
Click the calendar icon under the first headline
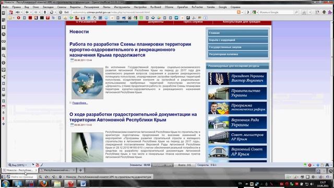[x=72, y=60]
